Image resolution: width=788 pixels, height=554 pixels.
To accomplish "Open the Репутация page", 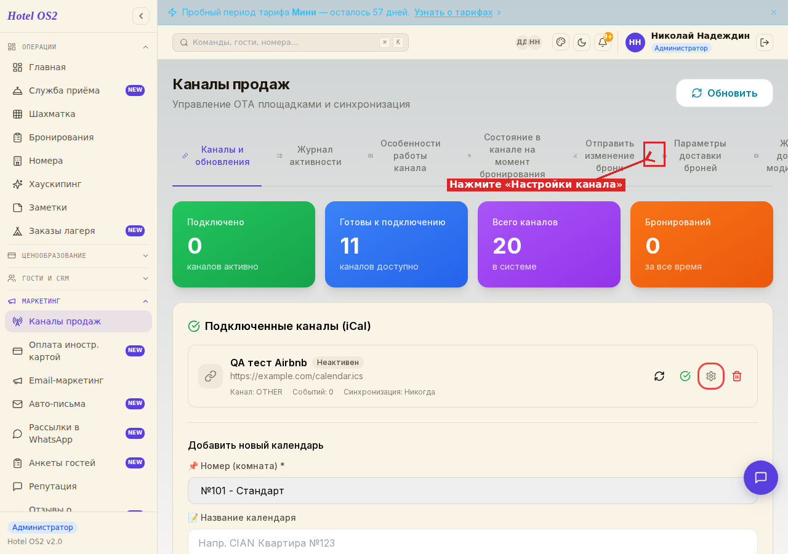I will coord(78,486).
